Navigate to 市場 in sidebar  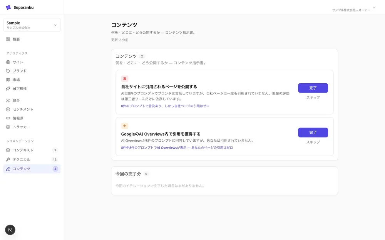pos(32,80)
